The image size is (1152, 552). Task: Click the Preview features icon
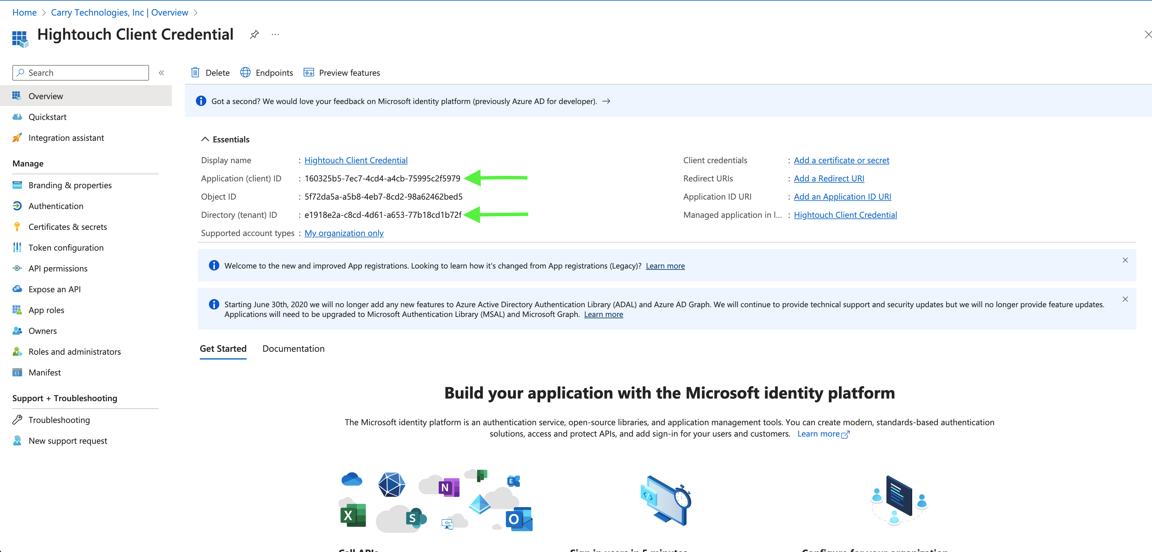[x=309, y=72]
